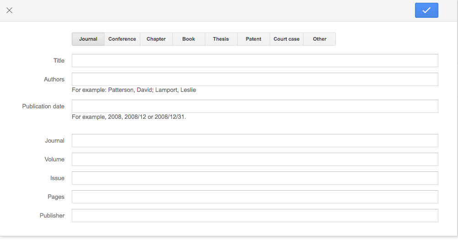The width and height of the screenshot is (458, 240).
Task: Focus the Journal name input box
Action: pos(255,141)
